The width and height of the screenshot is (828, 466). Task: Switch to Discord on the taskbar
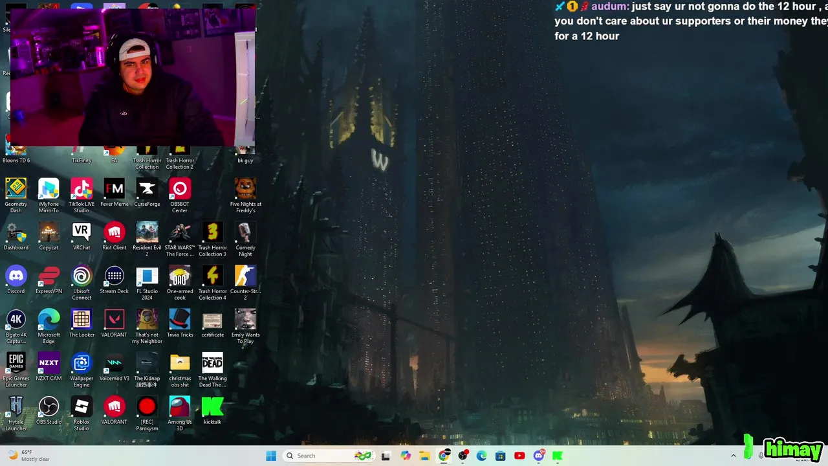(539, 456)
